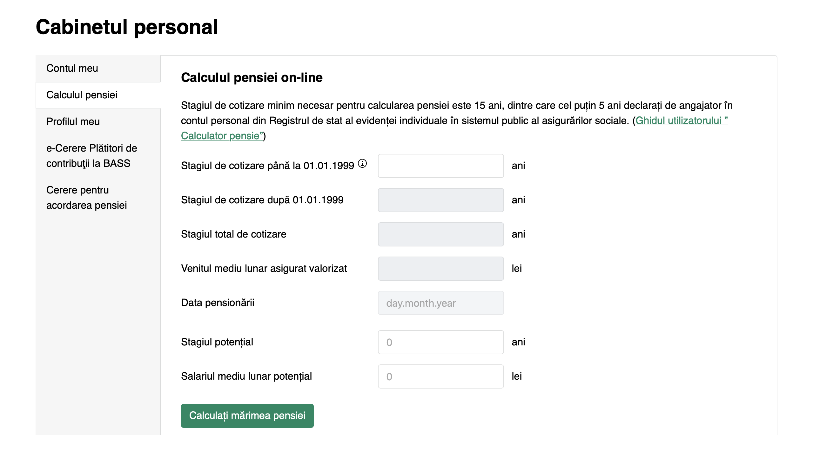The height and width of the screenshot is (451, 813).
Task: Open Cerere pentru acordarea pensiei
Action: 86,198
